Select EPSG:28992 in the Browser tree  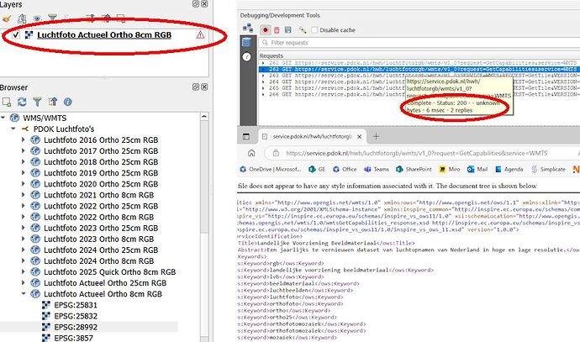pos(76,327)
